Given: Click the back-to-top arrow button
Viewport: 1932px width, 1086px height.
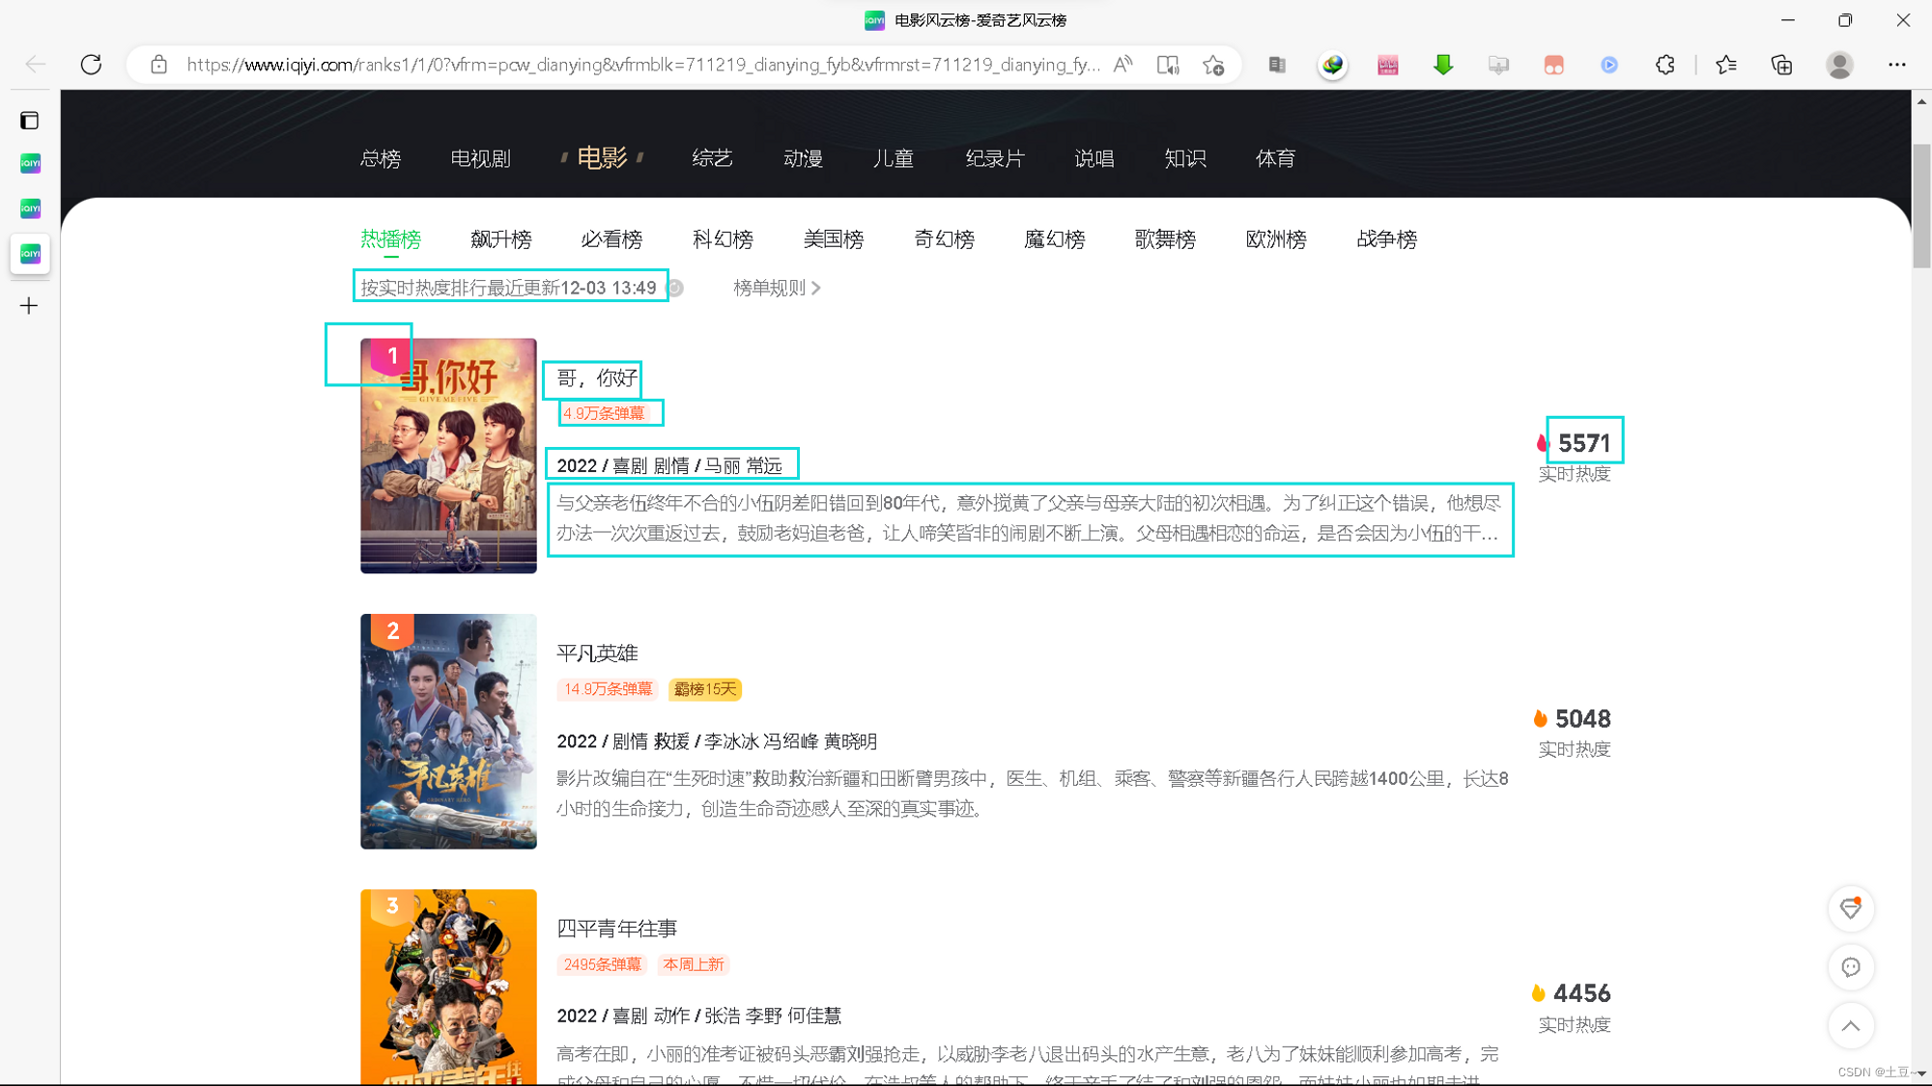Looking at the screenshot, I should click(x=1850, y=1025).
